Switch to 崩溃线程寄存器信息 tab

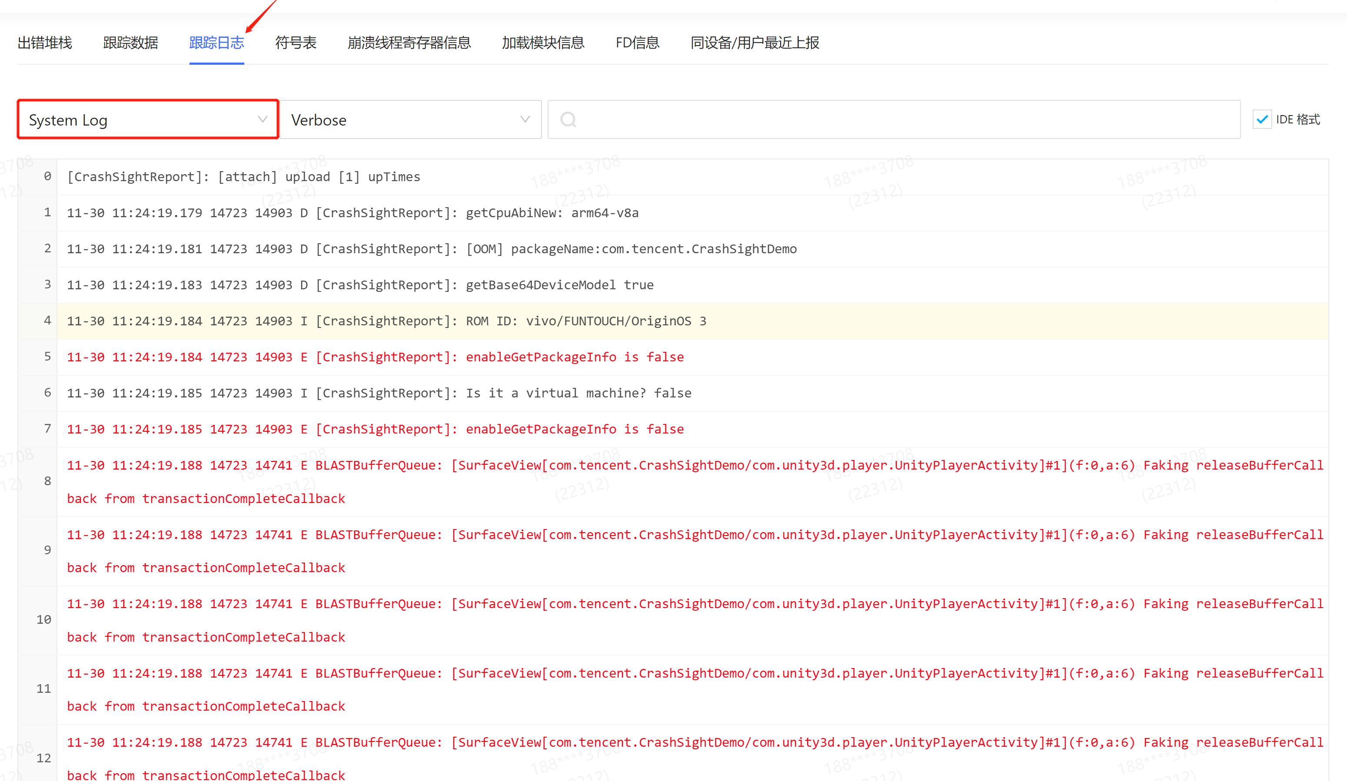pos(409,43)
